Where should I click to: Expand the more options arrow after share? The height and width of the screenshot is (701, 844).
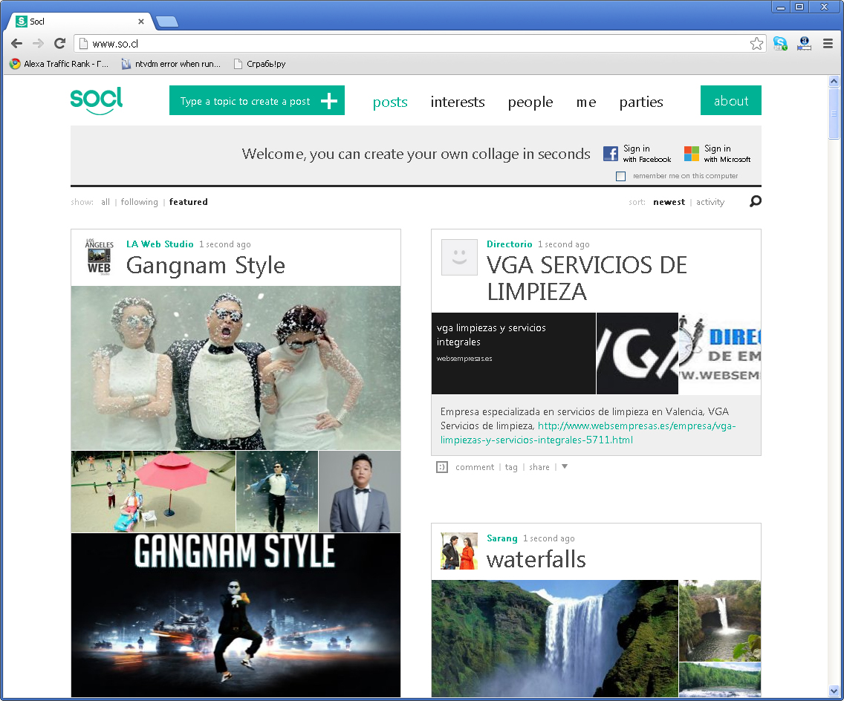[x=565, y=466]
